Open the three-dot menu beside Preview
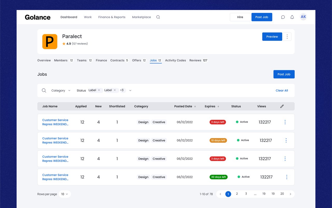Screen dimensions: 332x208 pyautogui.click(x=287, y=37)
